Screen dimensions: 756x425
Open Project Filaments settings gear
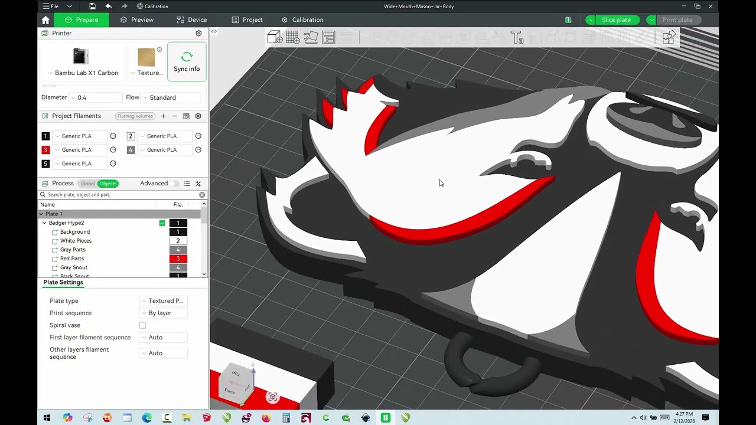tap(198, 116)
